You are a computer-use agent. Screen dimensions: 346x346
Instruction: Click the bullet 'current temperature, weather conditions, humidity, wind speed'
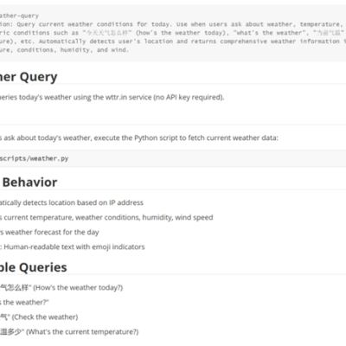tap(106, 217)
